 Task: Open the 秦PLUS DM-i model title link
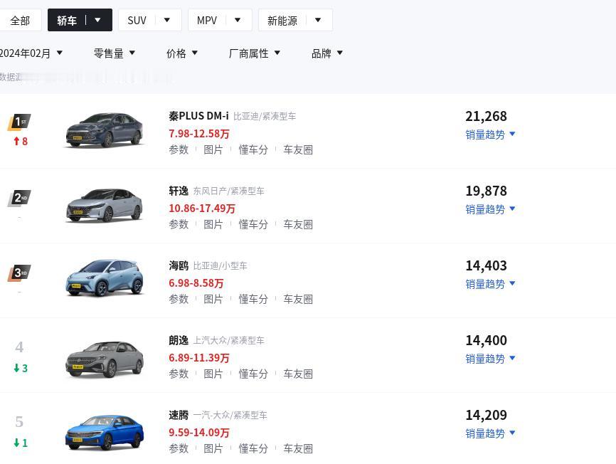(x=198, y=116)
